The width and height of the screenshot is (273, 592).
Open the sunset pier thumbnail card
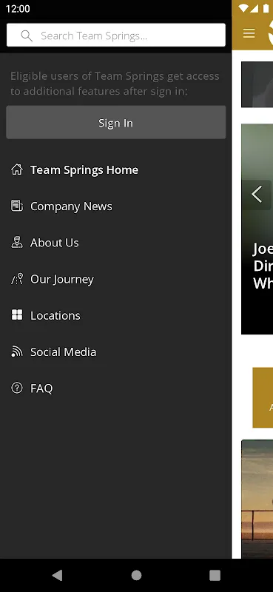(257, 498)
